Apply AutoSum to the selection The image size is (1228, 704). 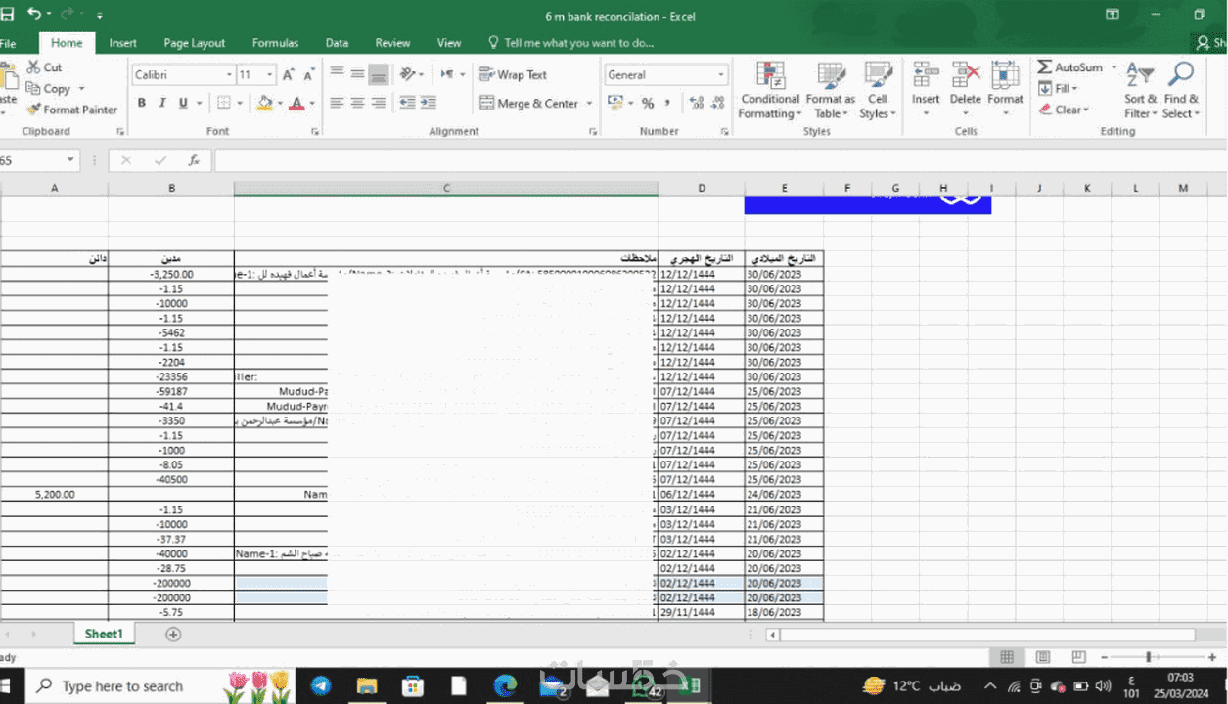[x=1069, y=66]
